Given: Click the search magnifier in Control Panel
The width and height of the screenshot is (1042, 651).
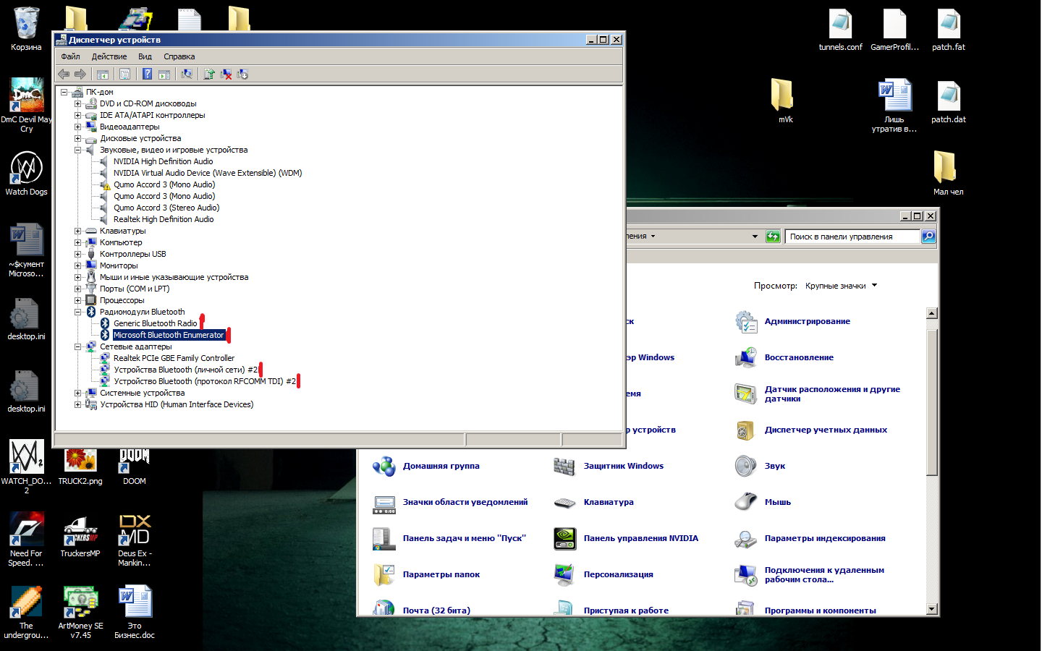Looking at the screenshot, I should [928, 237].
